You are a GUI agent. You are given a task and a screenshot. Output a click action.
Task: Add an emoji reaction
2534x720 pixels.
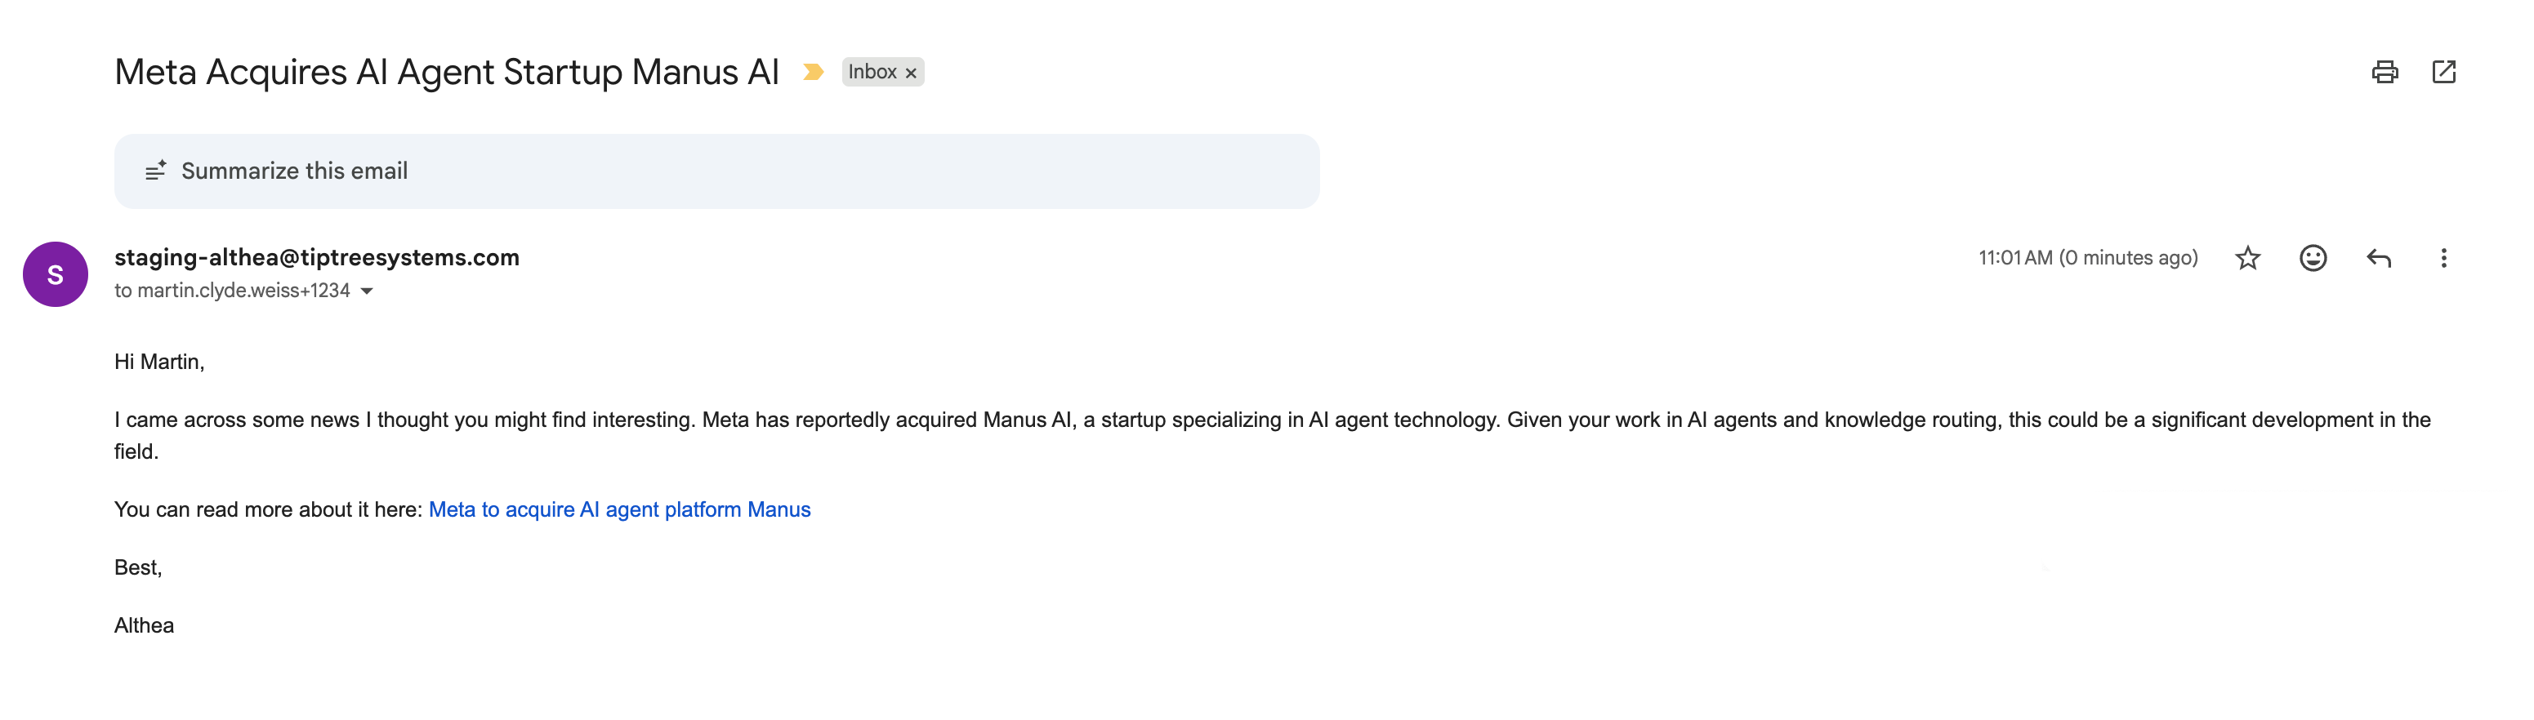point(2313,258)
